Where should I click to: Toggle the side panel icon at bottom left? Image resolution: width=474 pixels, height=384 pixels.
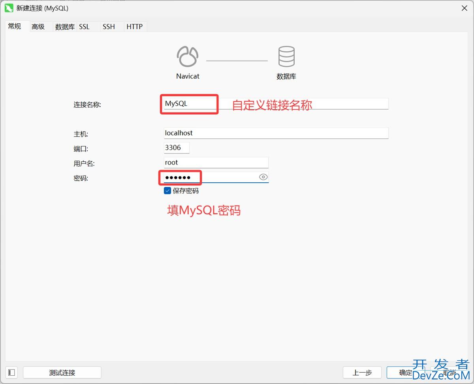[11, 372]
